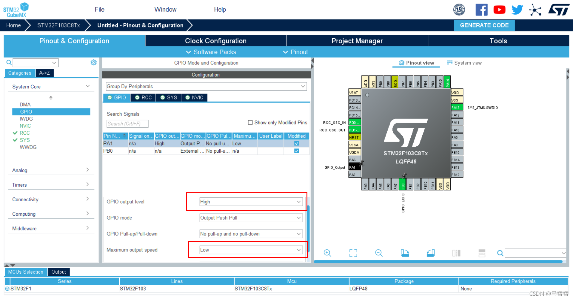Switch to System view
Screen dimensions: 573x299
pos(464,63)
